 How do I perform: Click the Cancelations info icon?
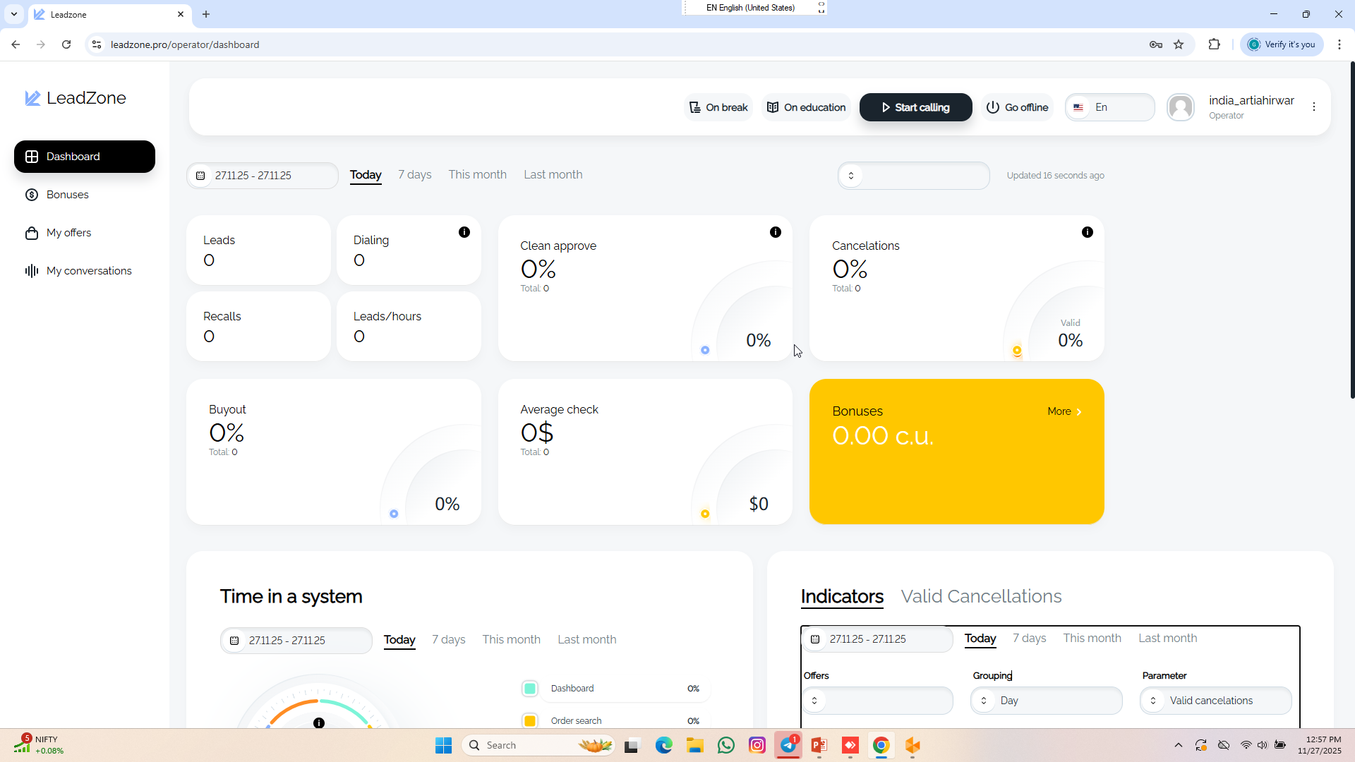(x=1088, y=232)
